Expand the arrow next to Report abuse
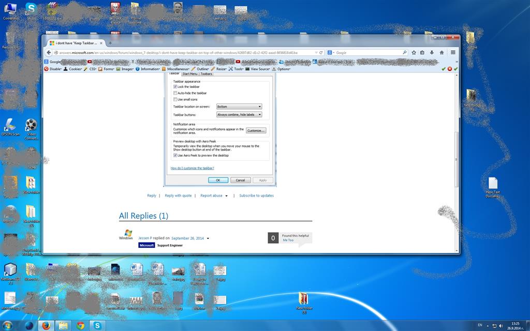This screenshot has height=331, width=530. tap(227, 196)
